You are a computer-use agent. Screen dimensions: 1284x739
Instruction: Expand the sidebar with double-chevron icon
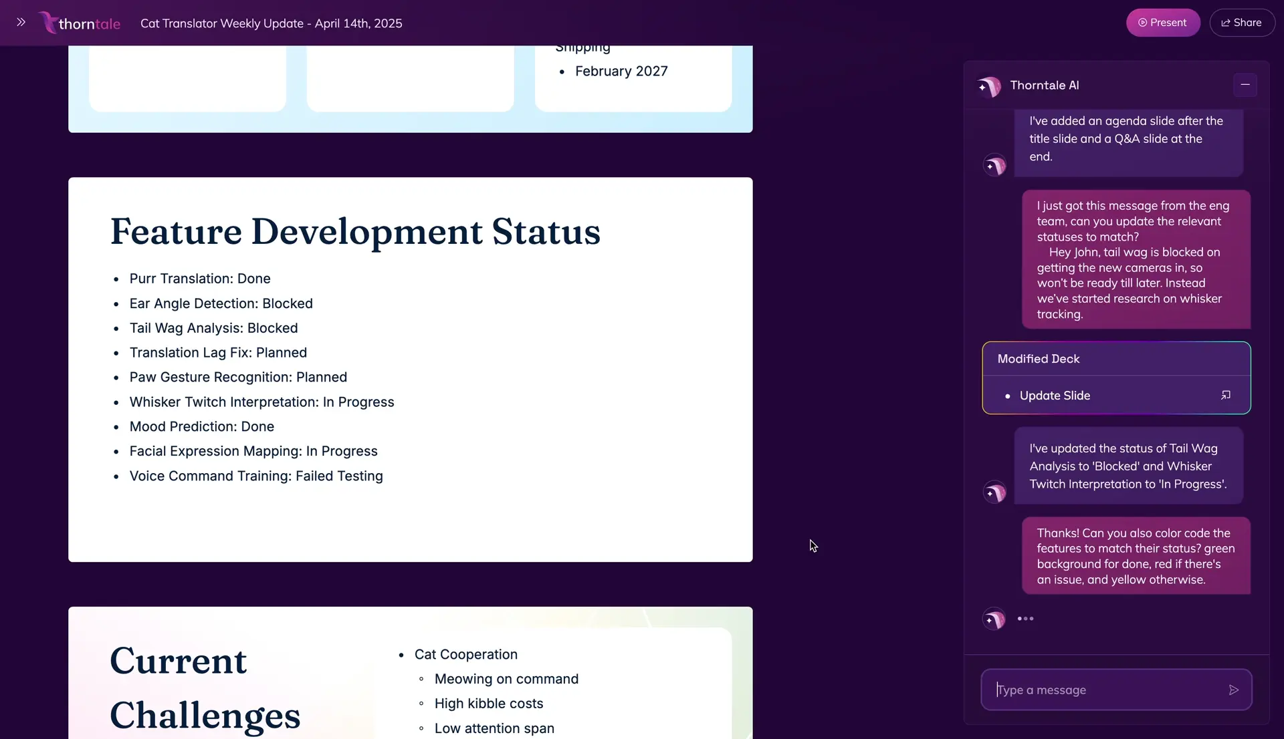(21, 22)
